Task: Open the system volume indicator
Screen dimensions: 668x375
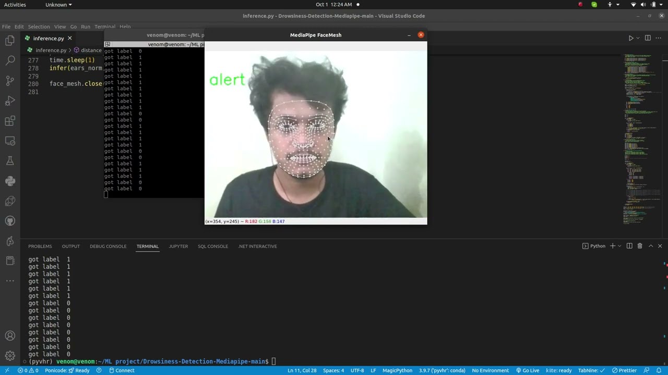Action: pyautogui.click(x=643, y=5)
